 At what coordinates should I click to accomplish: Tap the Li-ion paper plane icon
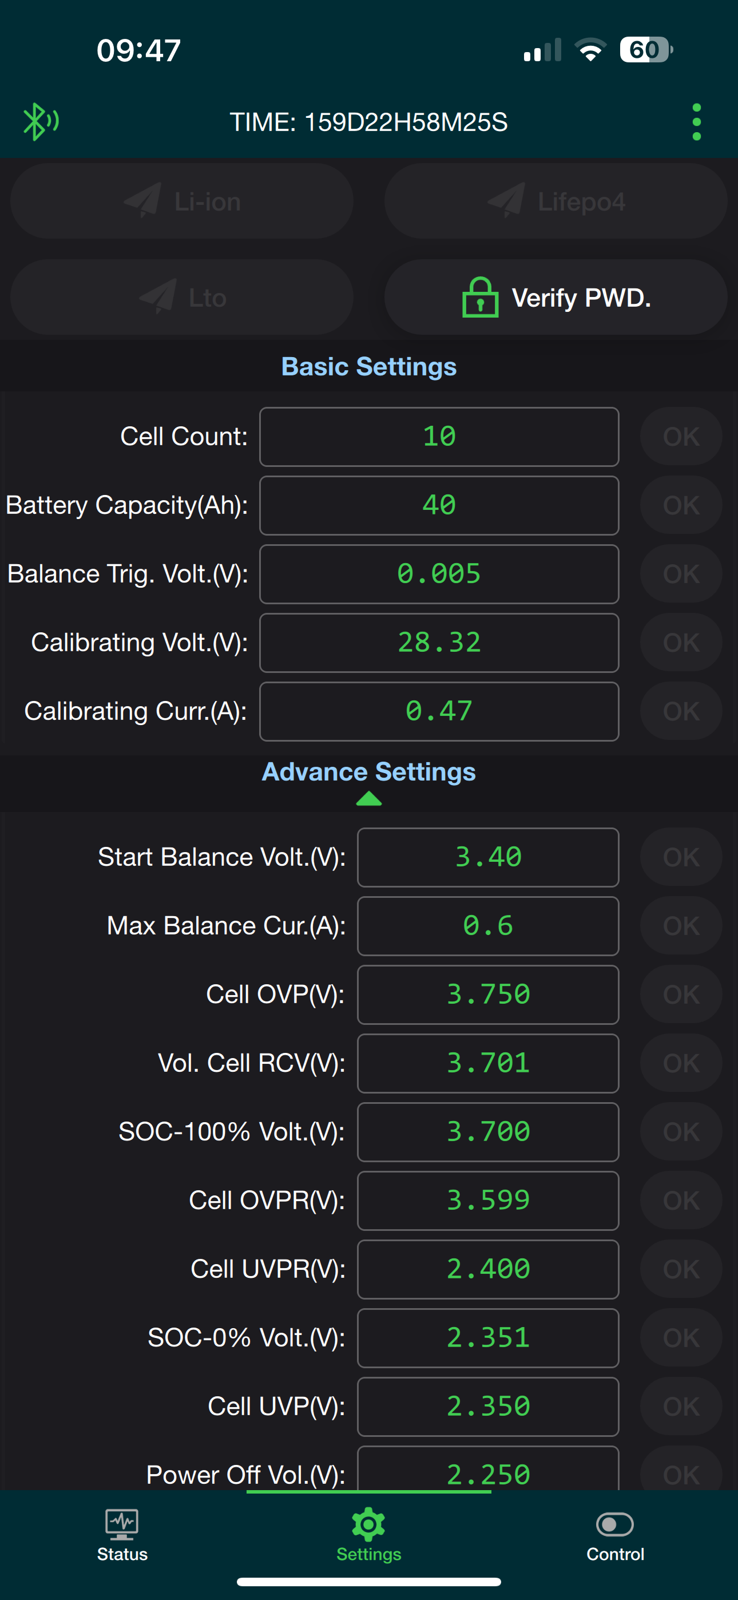click(x=144, y=200)
